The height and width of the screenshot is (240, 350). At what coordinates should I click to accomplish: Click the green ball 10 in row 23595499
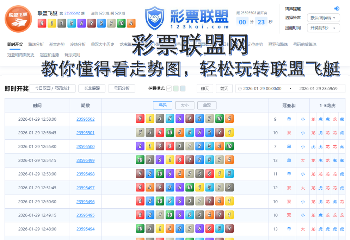[x=140, y=160]
